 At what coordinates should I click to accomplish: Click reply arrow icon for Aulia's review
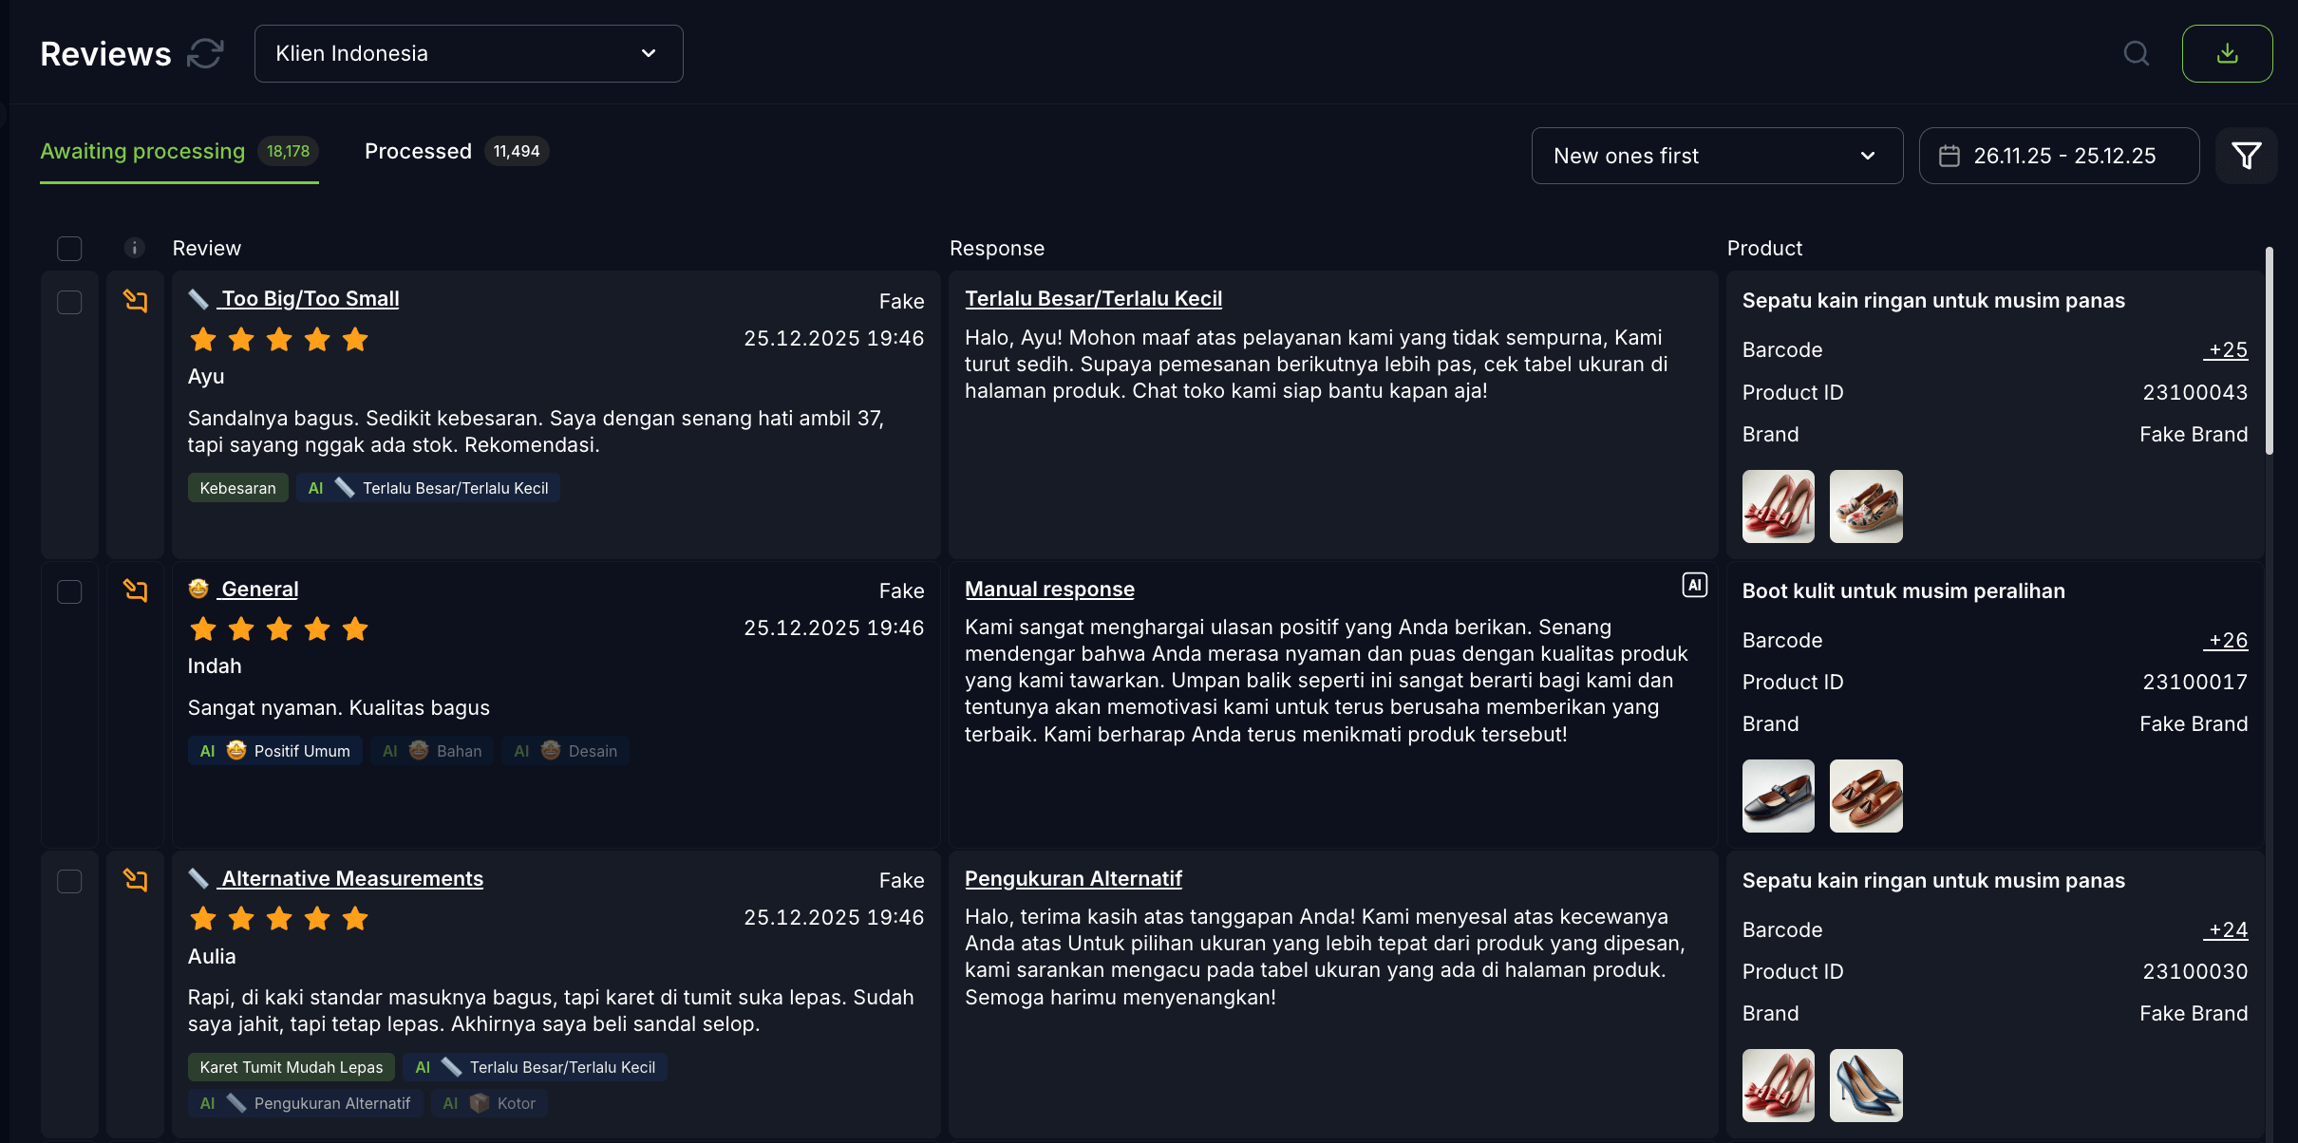click(136, 881)
